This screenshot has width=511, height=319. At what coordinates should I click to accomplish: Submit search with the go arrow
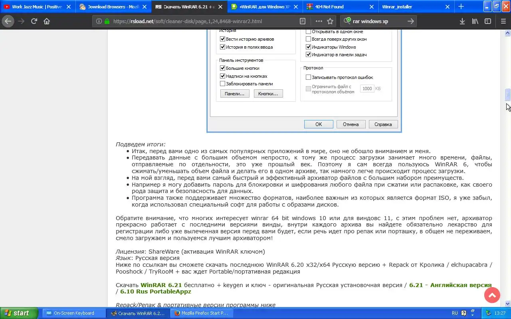[x=410, y=21]
